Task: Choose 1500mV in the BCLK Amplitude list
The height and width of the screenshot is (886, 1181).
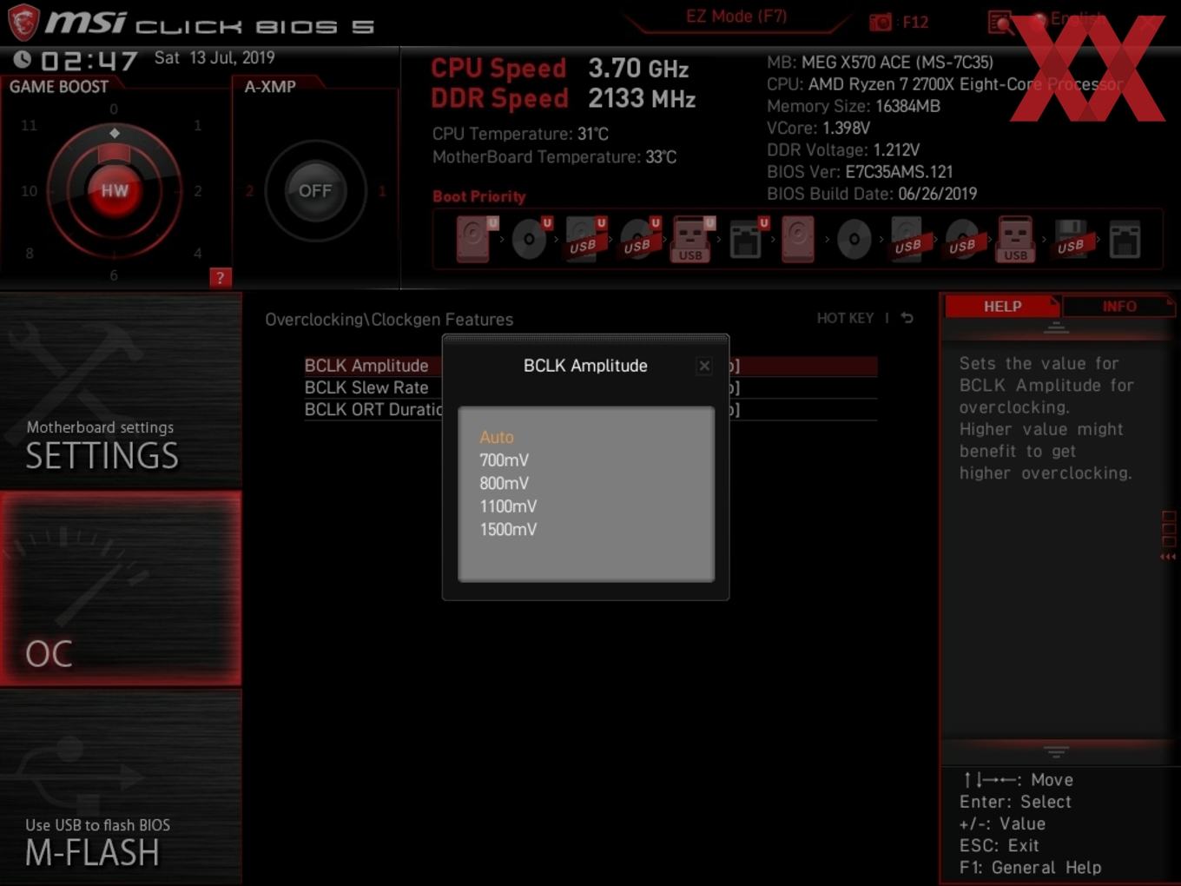Action: 509,529
